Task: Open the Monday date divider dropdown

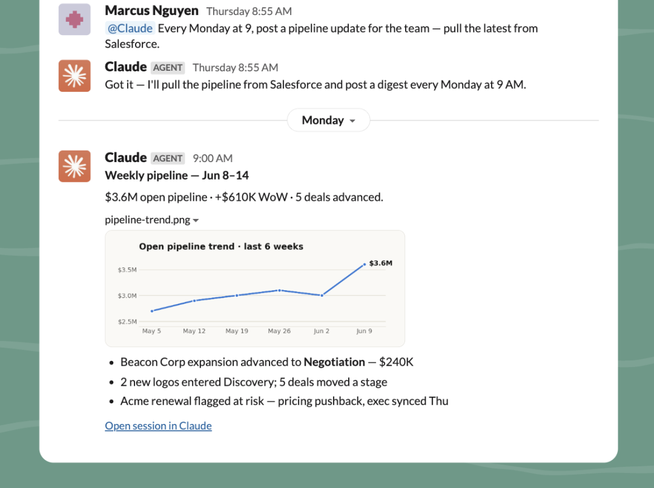Action: pyautogui.click(x=328, y=120)
